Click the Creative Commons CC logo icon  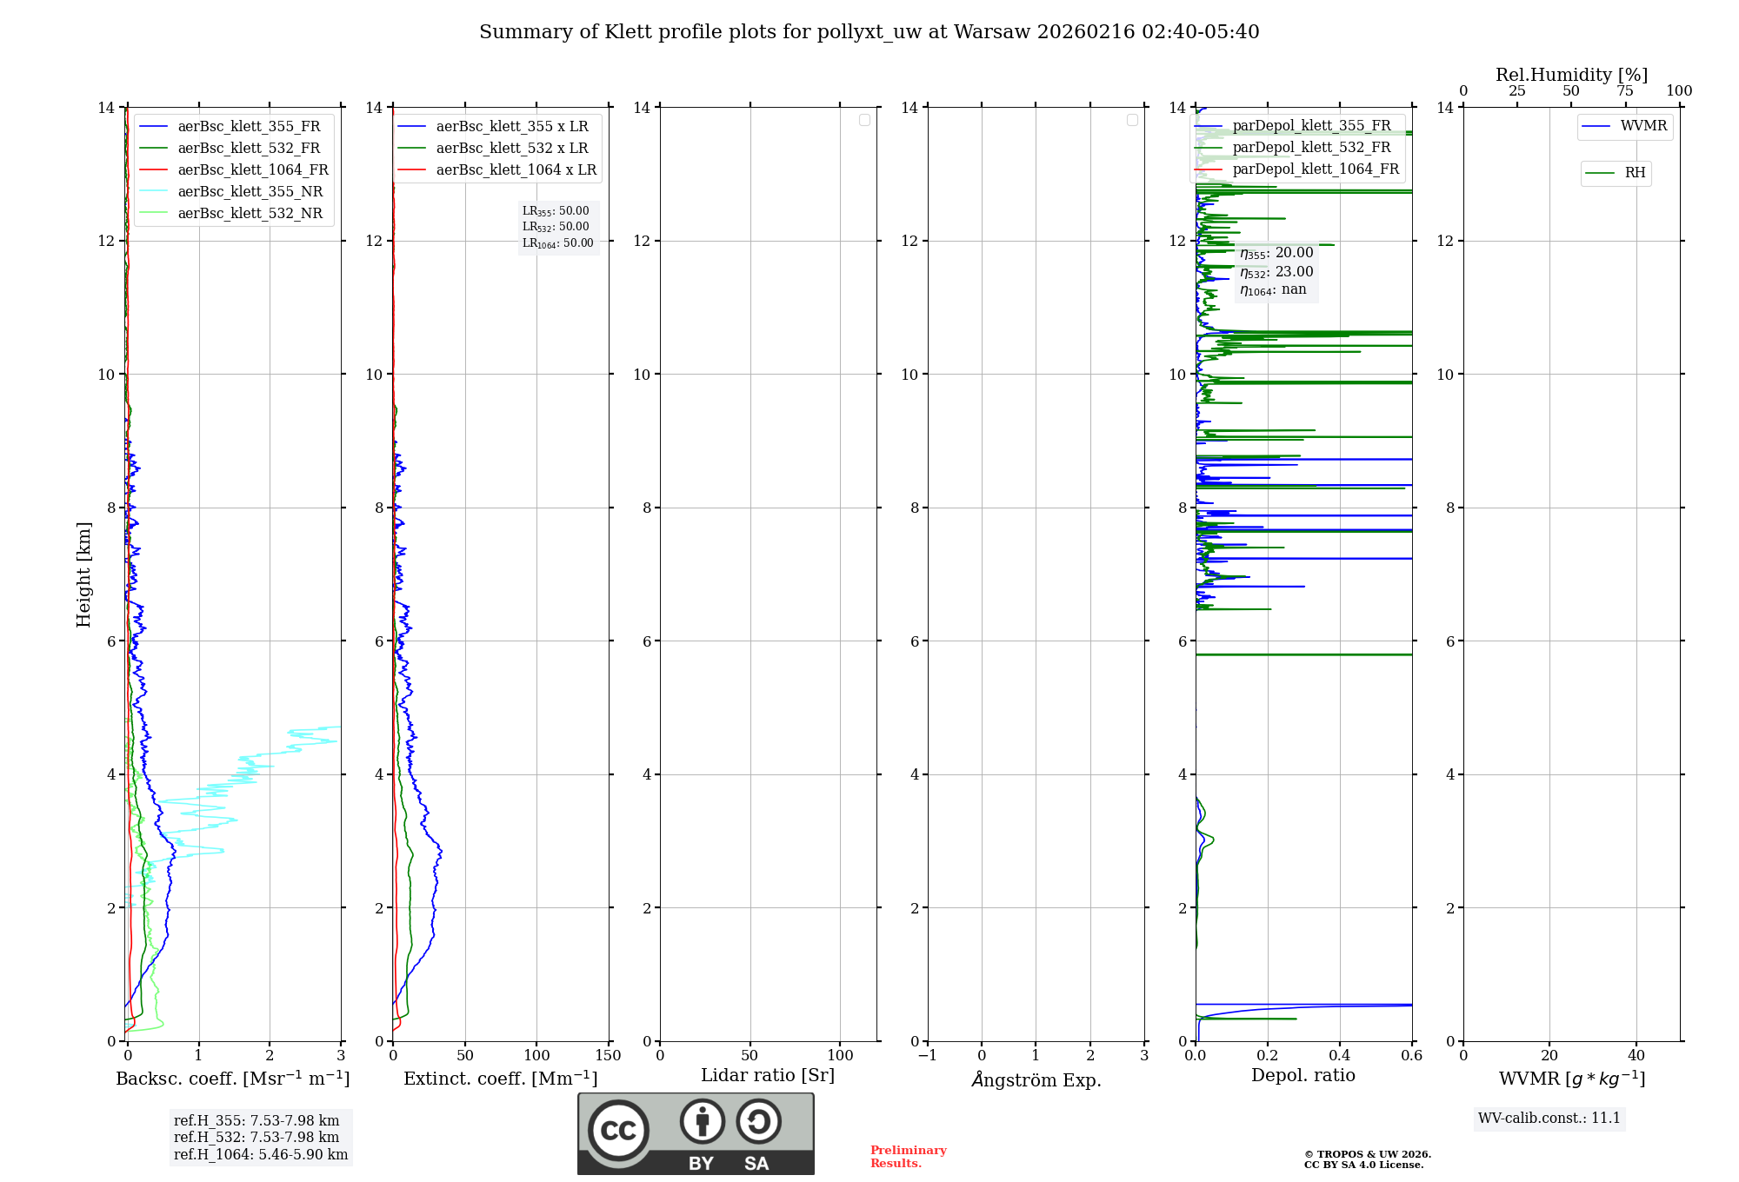click(x=618, y=1131)
